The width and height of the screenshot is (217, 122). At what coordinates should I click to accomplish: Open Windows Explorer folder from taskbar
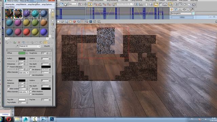pos(17,119)
